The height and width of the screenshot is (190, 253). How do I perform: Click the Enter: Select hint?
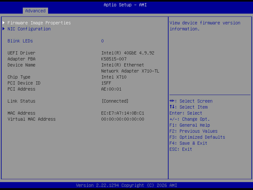[x=186, y=113]
